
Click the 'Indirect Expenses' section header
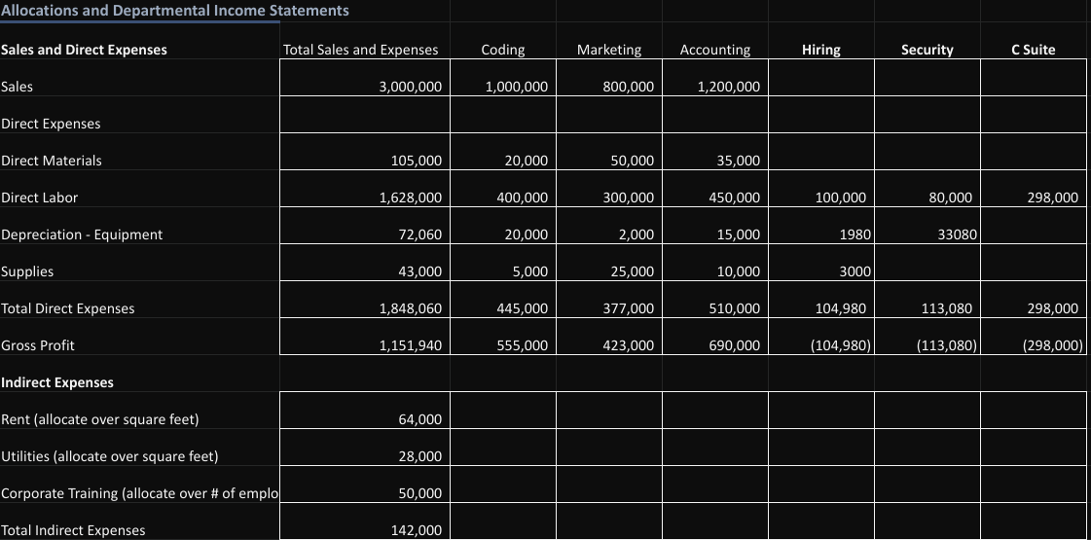(57, 382)
